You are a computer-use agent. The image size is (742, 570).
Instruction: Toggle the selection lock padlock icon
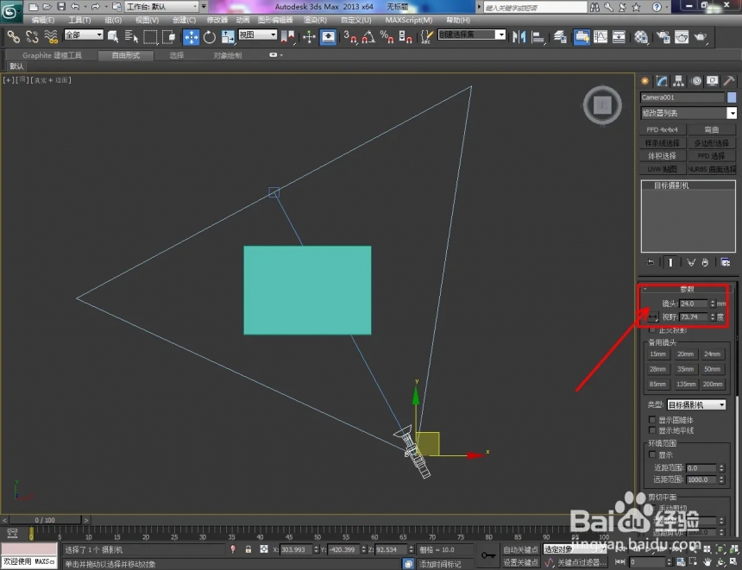click(248, 549)
